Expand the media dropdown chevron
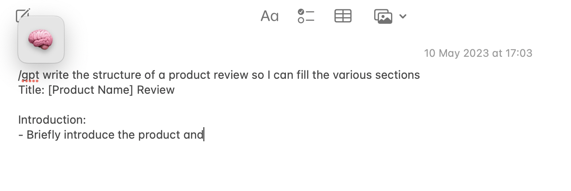This screenshot has width=571, height=191. (x=402, y=17)
